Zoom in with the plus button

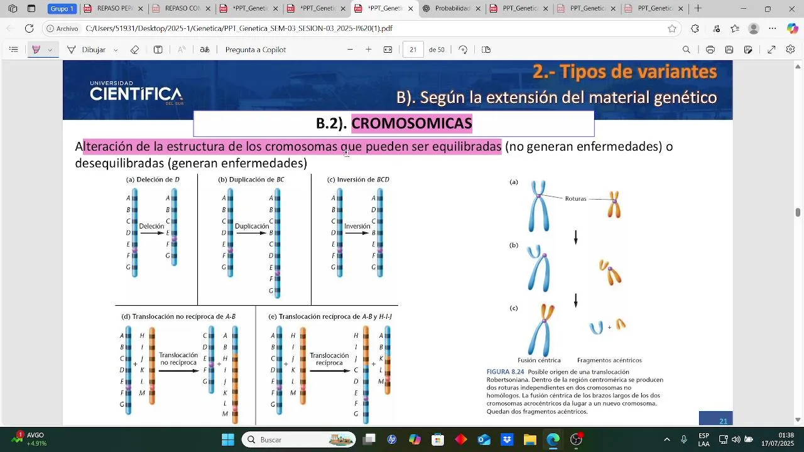point(369,50)
